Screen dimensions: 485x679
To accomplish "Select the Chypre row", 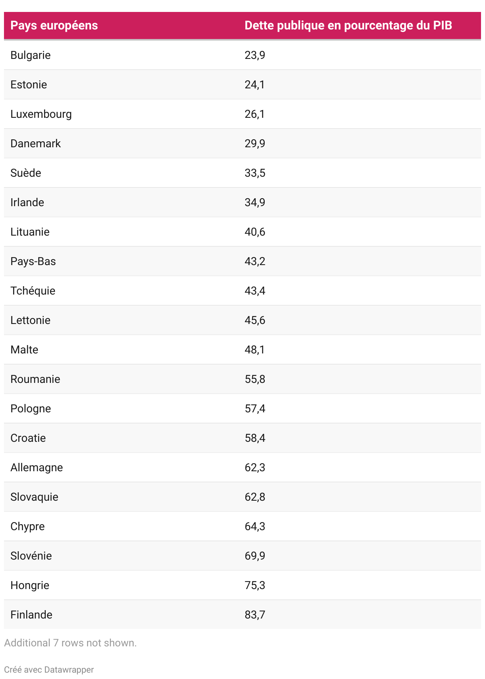I will (x=242, y=526).
